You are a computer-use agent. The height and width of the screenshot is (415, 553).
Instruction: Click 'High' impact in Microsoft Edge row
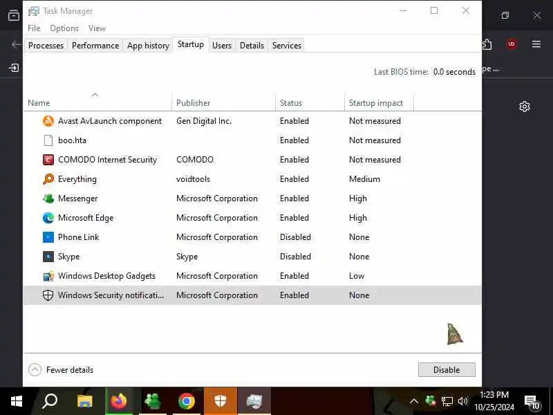coord(358,218)
